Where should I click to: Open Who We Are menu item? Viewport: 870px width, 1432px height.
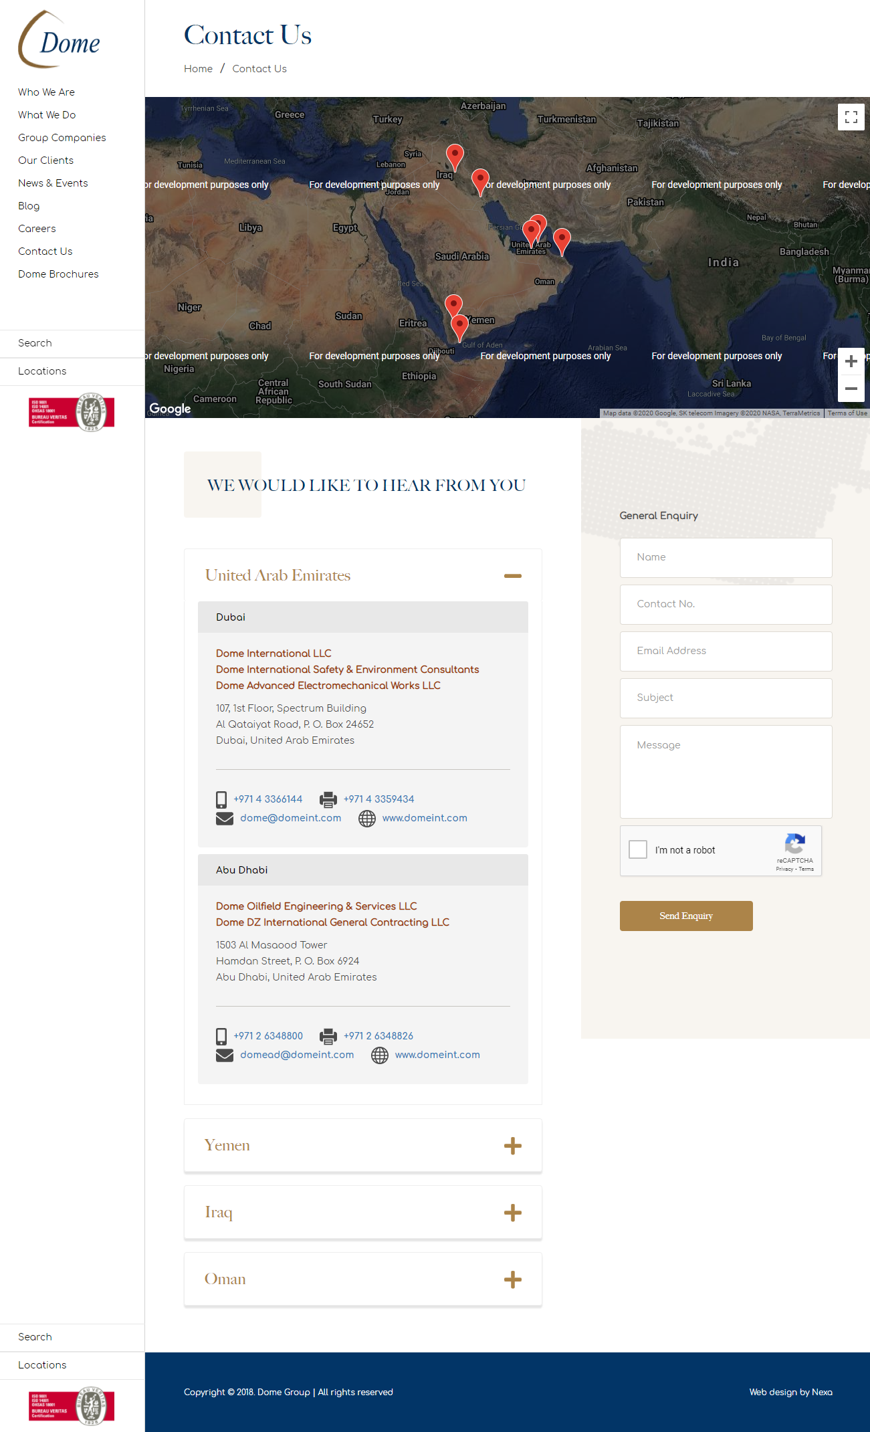click(x=46, y=92)
